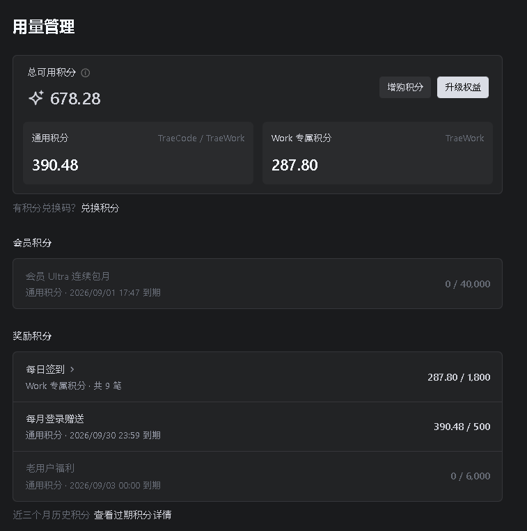The width and height of the screenshot is (527, 531).
Task: Open the 兑换积分 link
Action: [100, 208]
